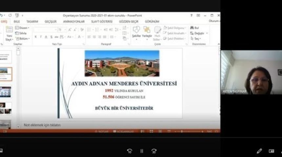Open character spacing (AV) dropdown
The height and width of the screenshot is (157, 282).
click(x=62, y=37)
